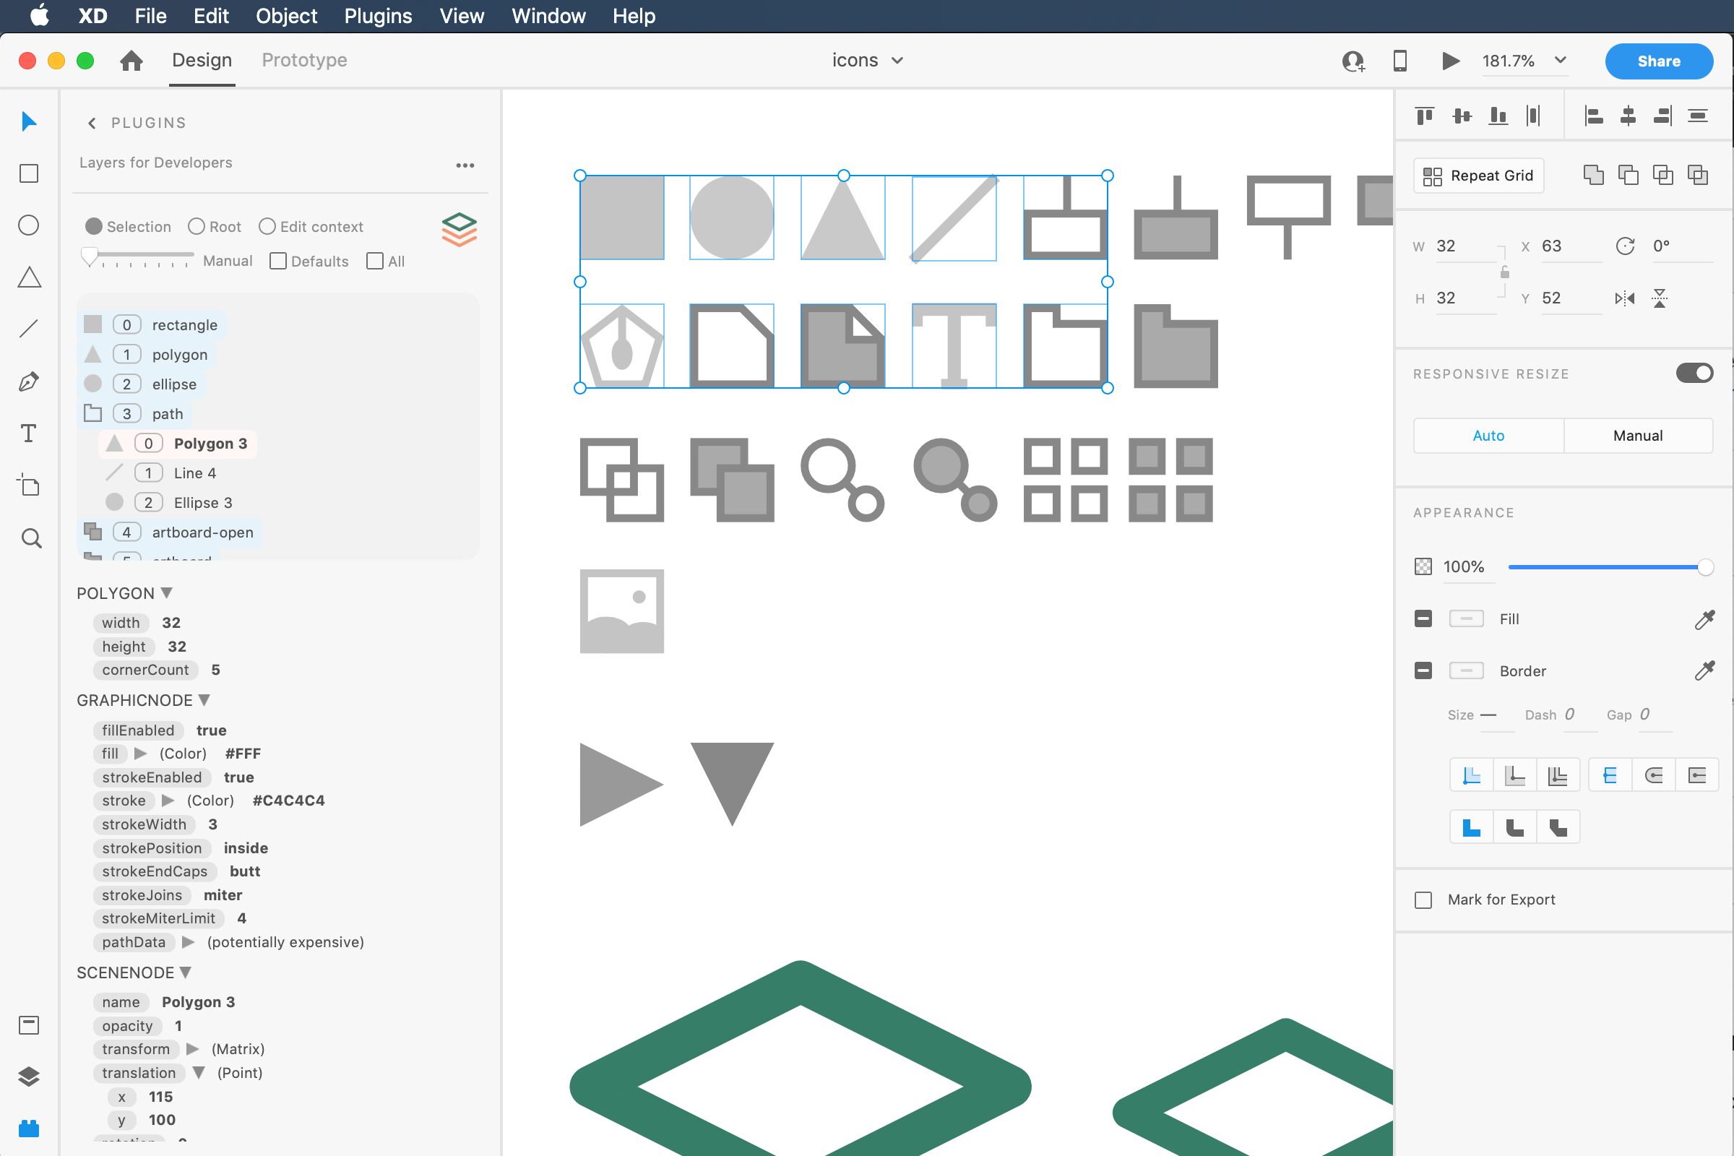Select the Select (arrow) tool

[29, 121]
